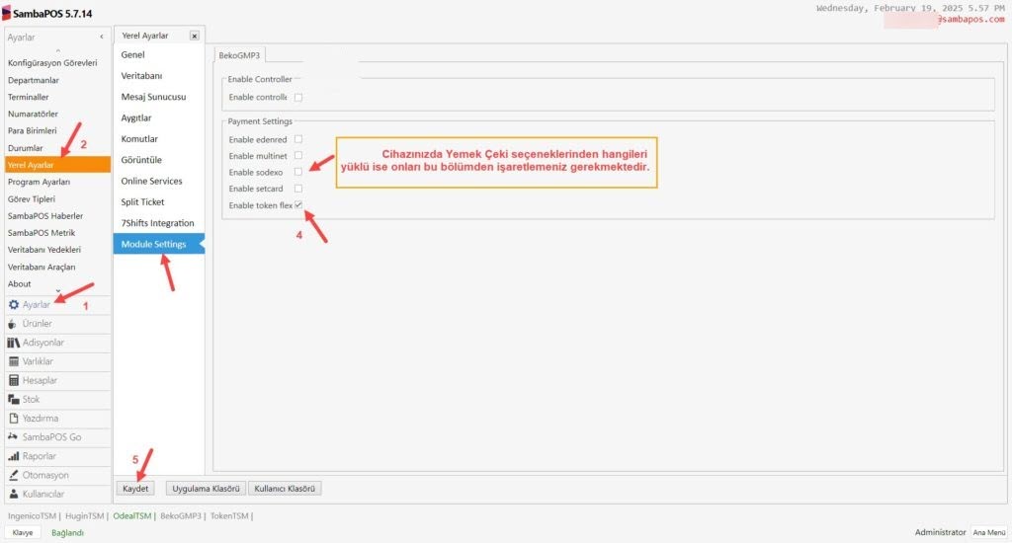The image size is (1012, 543).
Task: Go to Ana Menü
Action: click(988, 533)
